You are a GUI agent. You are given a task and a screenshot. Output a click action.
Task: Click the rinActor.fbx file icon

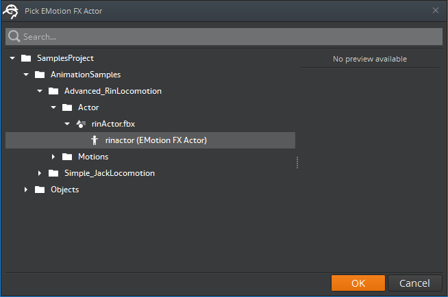click(x=81, y=124)
